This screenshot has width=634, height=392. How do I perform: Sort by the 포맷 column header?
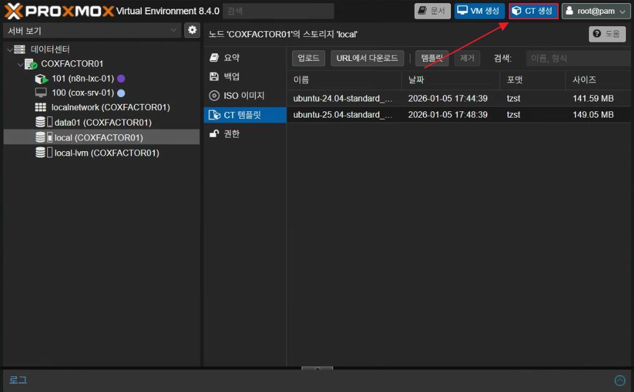pyautogui.click(x=533, y=80)
